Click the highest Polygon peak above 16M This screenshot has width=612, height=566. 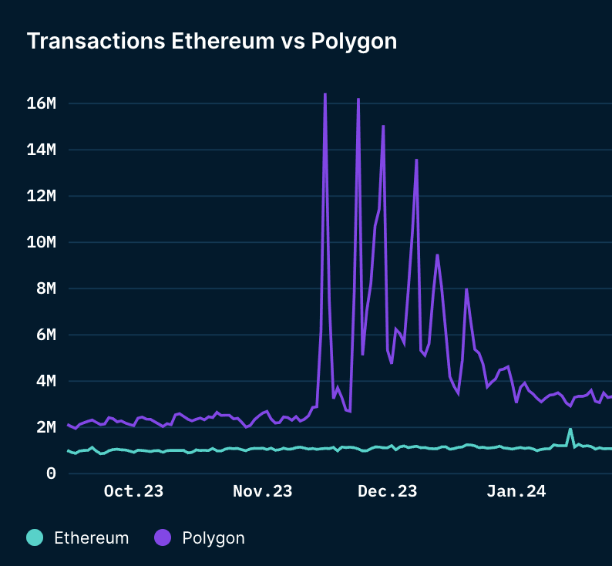[x=325, y=95]
